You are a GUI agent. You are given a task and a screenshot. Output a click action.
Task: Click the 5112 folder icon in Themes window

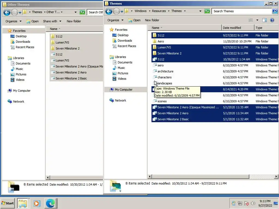click(154, 35)
